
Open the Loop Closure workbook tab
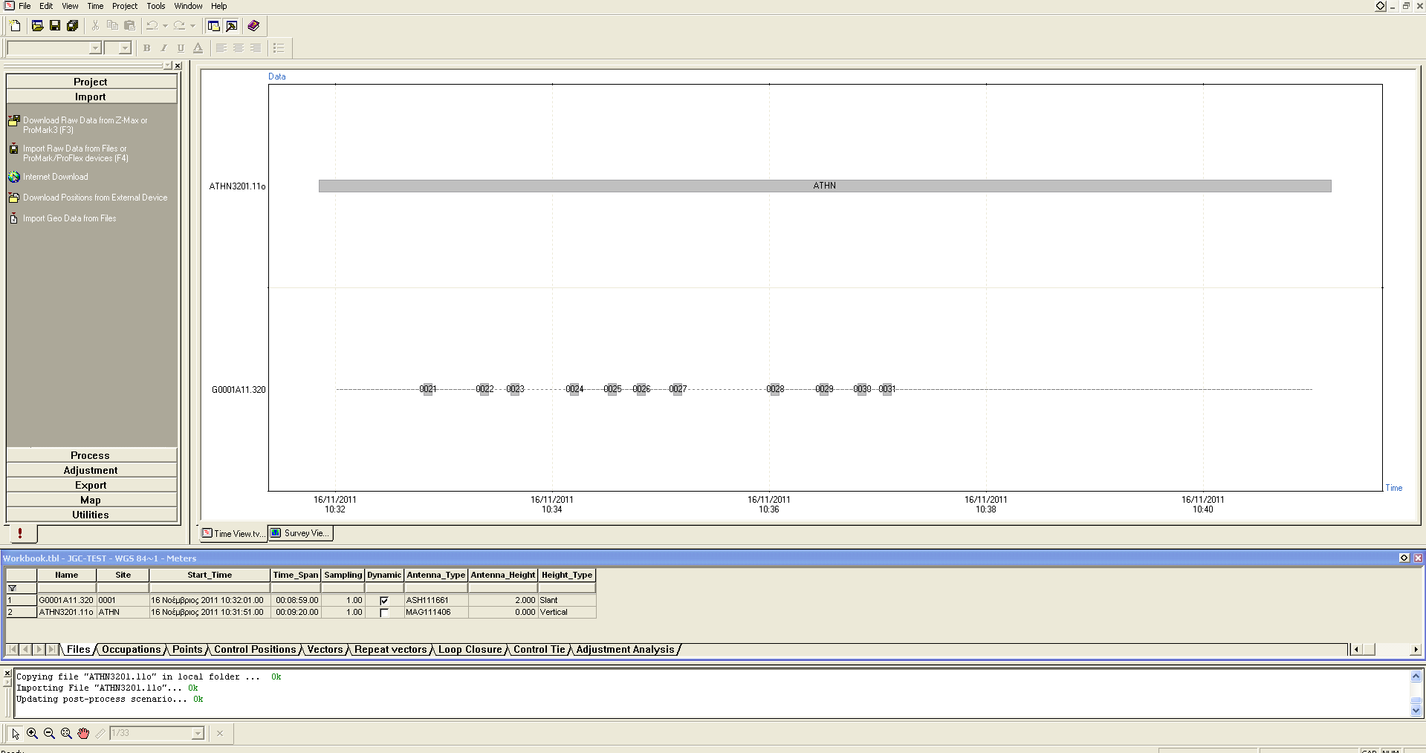470,650
